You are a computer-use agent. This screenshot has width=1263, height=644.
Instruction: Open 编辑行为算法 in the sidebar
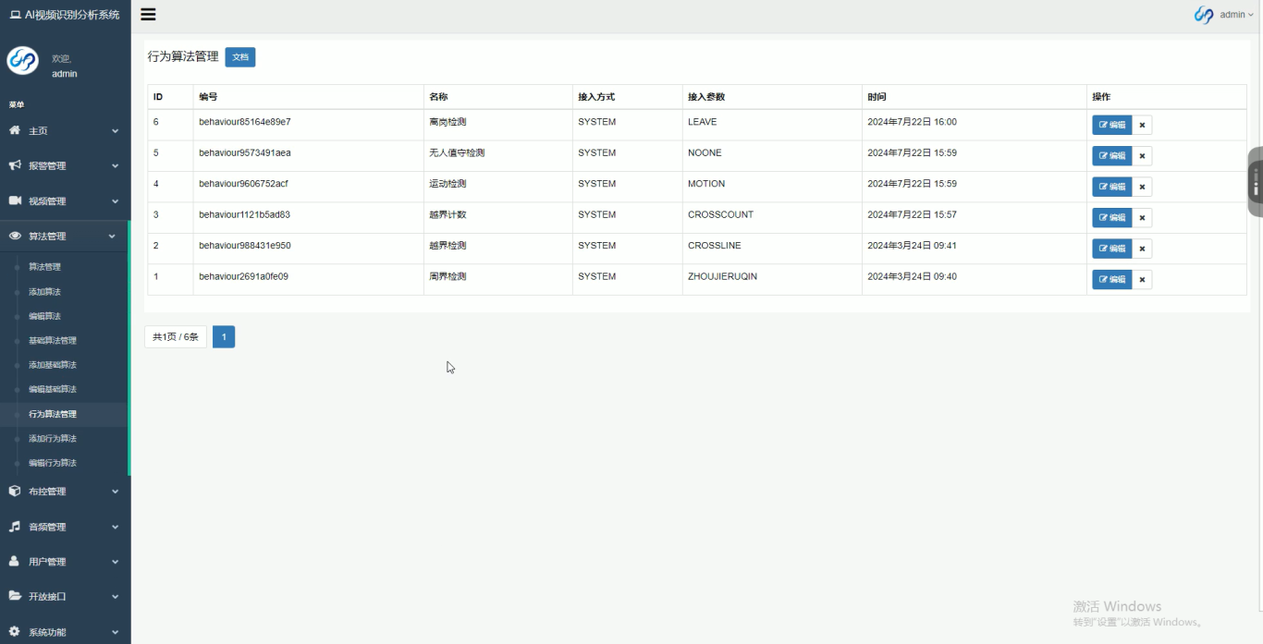(53, 463)
